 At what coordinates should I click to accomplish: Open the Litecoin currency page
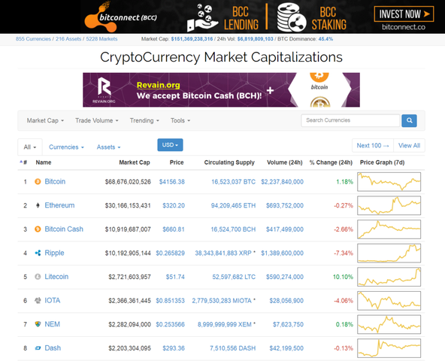point(56,277)
